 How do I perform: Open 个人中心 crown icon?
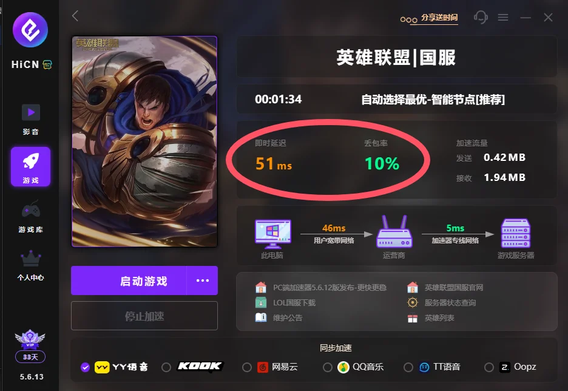pyautogui.click(x=31, y=258)
